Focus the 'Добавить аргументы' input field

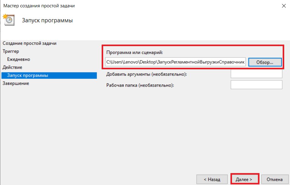[x=256, y=74]
